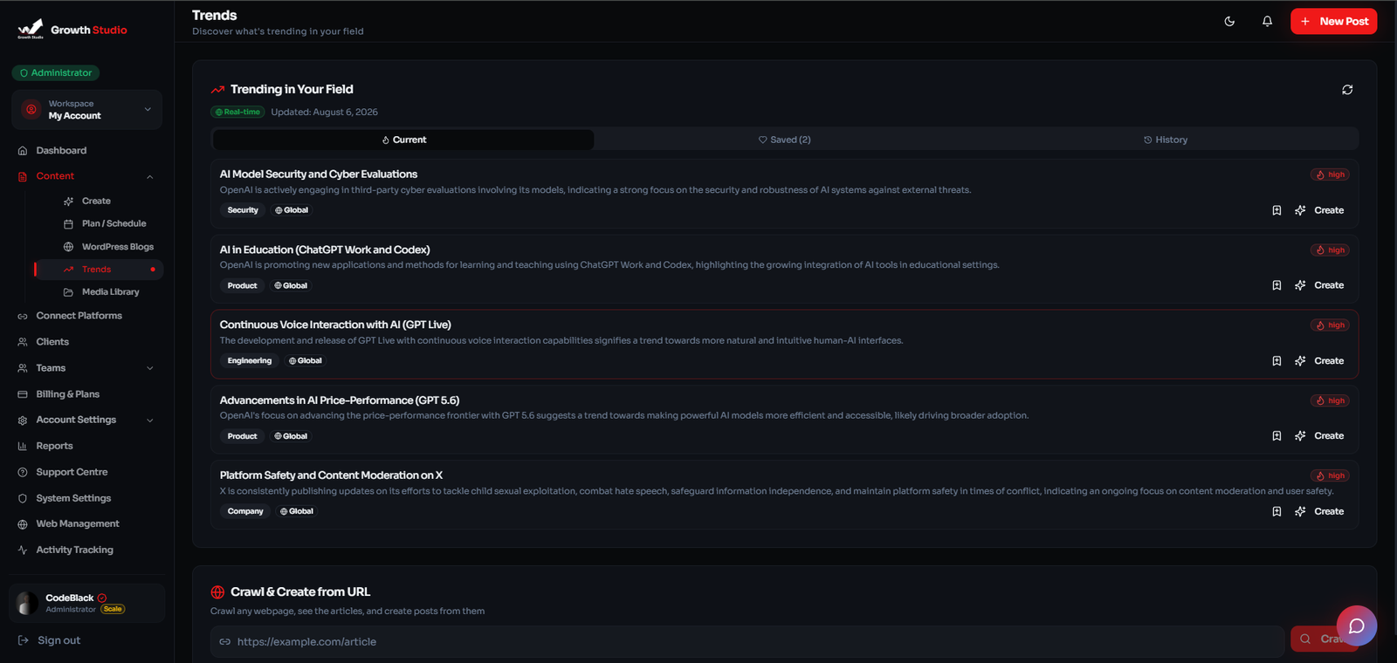Open Dashboard from sidebar
Screen dimensions: 1397x663
61,151
